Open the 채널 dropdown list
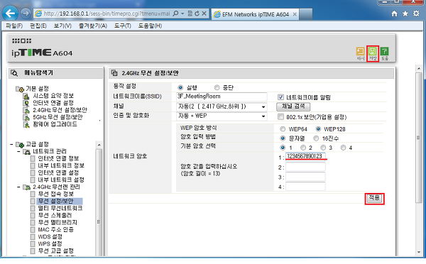Image resolution: width=426 pixels, height=264 pixels. tap(222, 106)
